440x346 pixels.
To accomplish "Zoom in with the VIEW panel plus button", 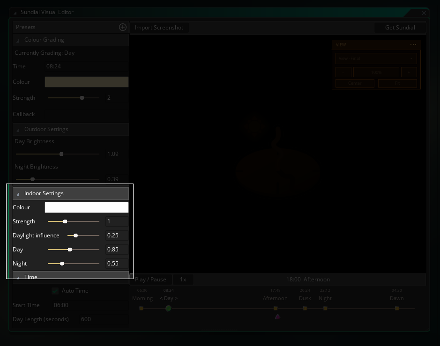I will [x=409, y=73].
